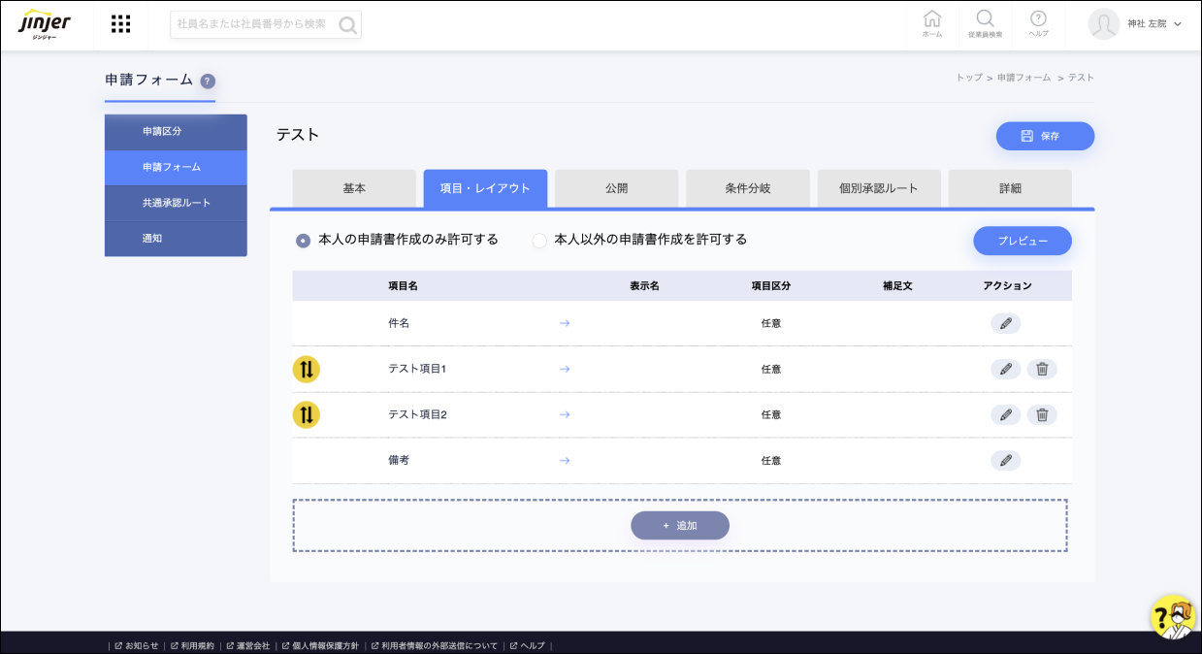Screen dimensions: 1202x654
Task: Open employee search magnifier icon
Action: click(x=985, y=23)
